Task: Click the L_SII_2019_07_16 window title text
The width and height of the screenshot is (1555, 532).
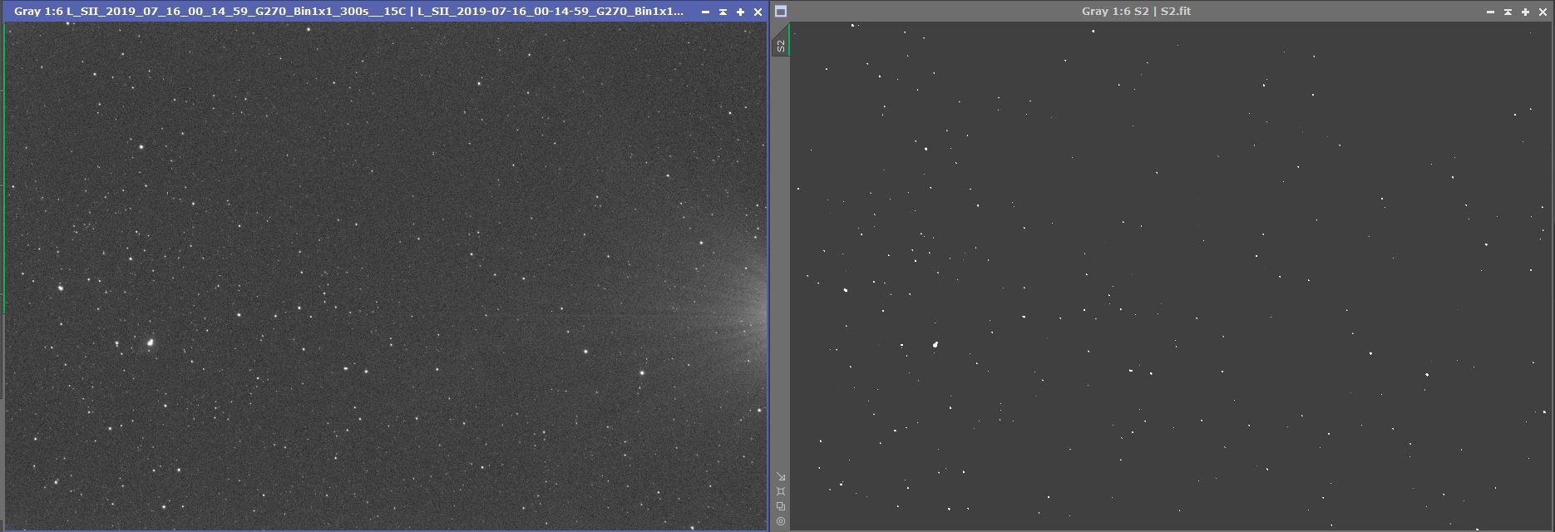Action: (348, 12)
